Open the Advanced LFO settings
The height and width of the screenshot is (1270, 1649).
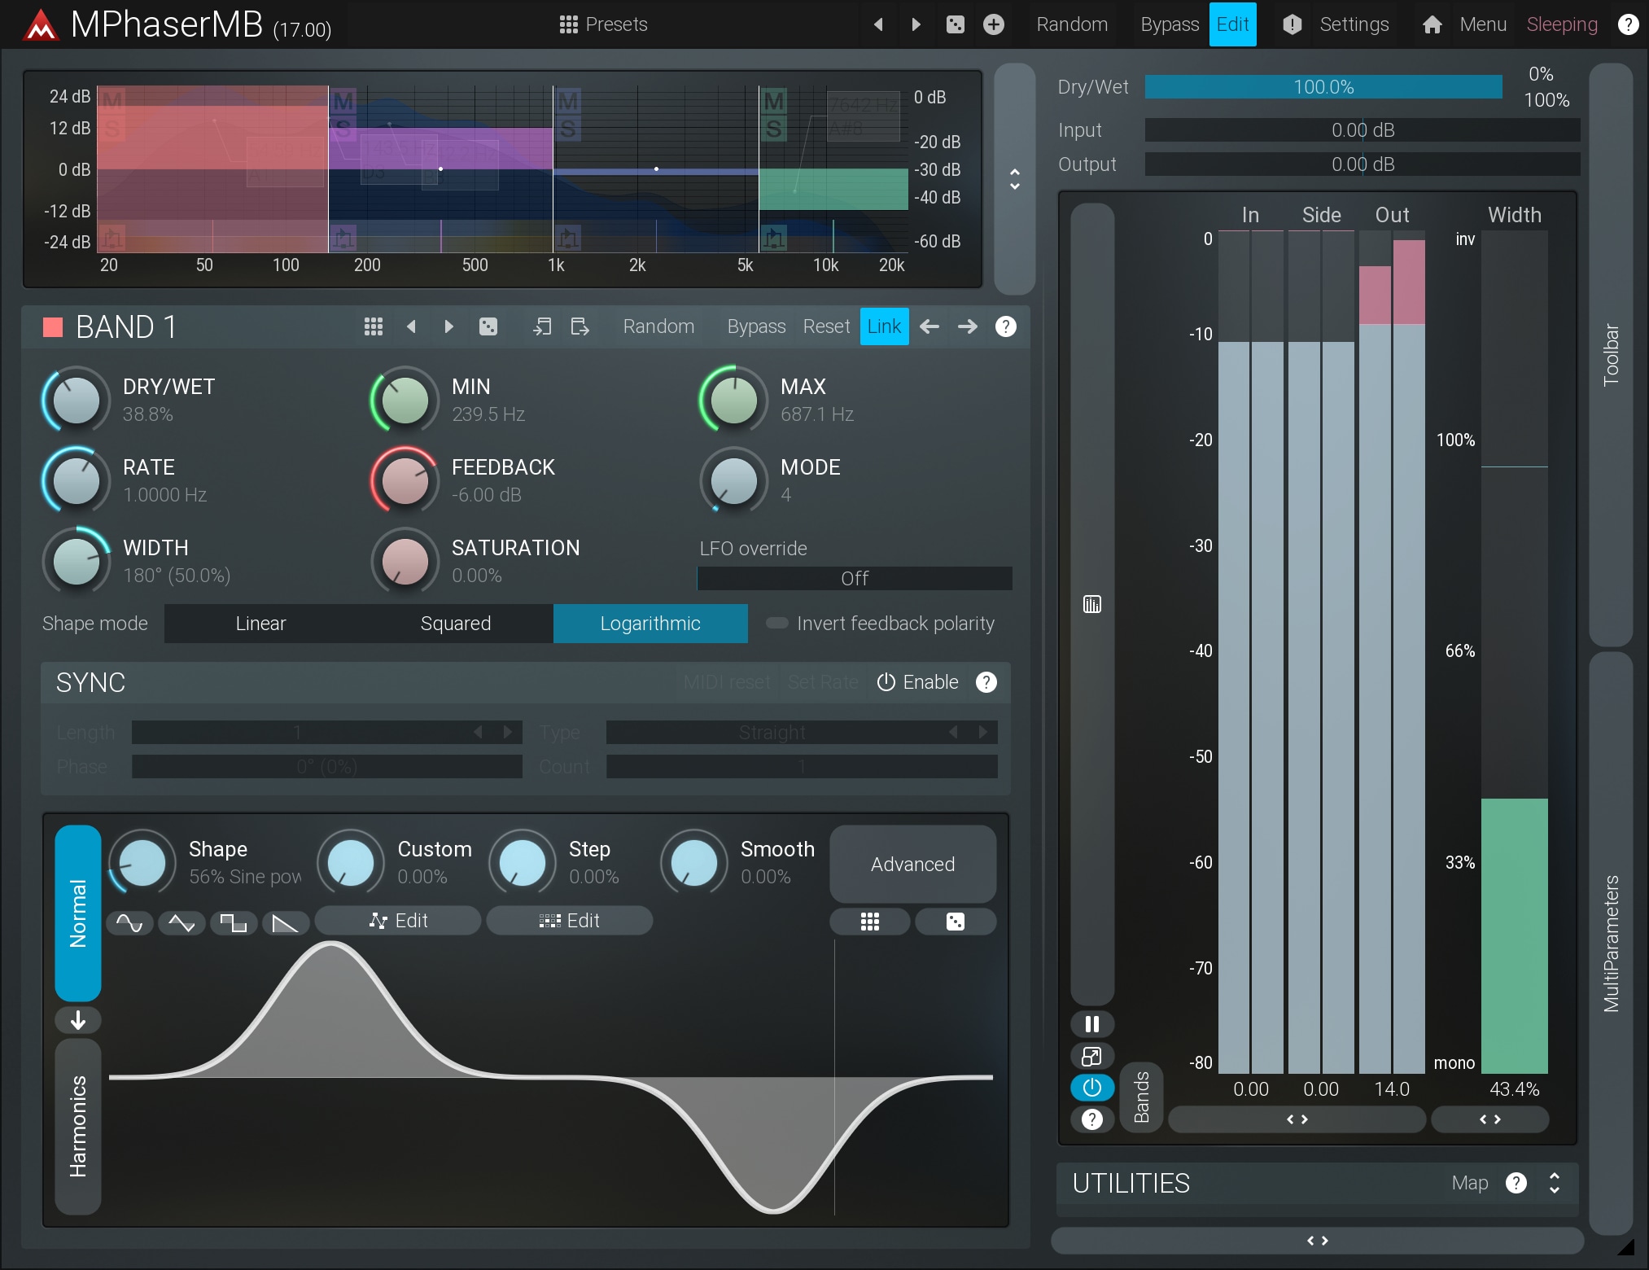click(x=912, y=864)
